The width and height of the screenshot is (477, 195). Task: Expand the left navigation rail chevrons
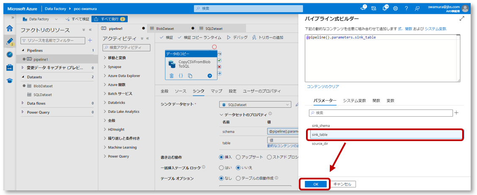click(x=13, y=17)
